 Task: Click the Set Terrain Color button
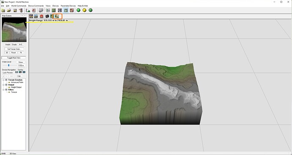coord(14,49)
